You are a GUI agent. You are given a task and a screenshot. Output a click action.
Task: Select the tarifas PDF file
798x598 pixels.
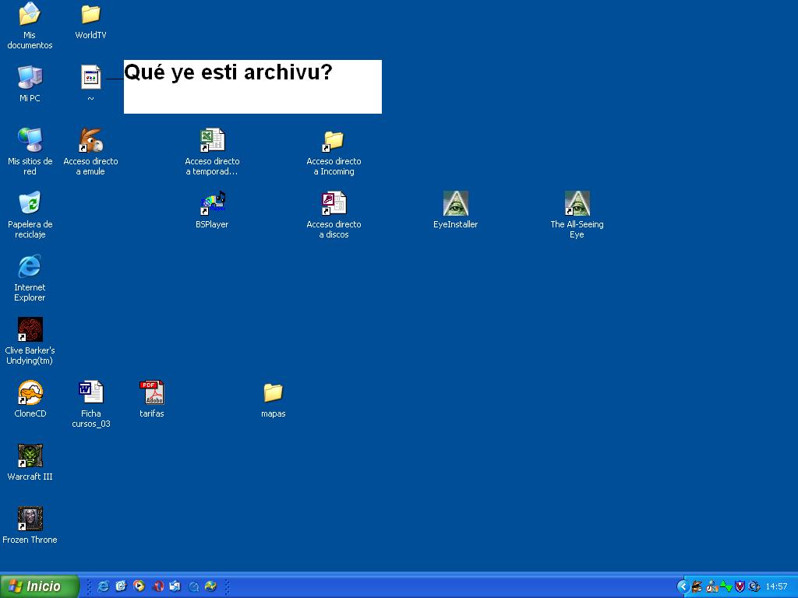click(x=151, y=393)
